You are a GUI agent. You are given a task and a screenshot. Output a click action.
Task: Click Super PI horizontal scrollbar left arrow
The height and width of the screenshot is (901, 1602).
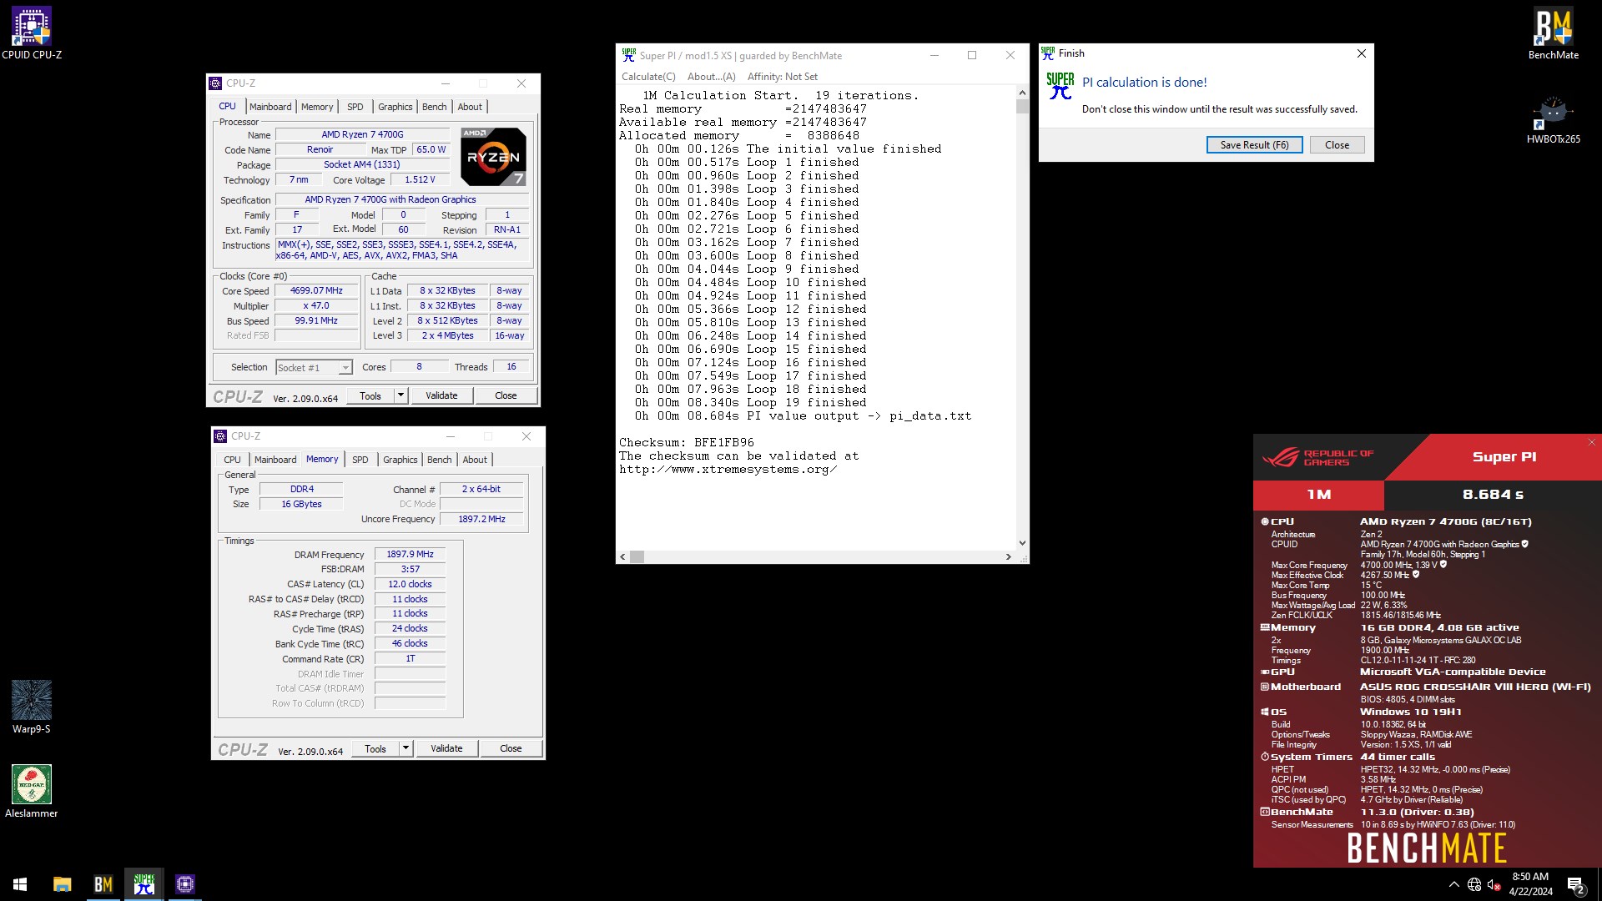pos(622,556)
